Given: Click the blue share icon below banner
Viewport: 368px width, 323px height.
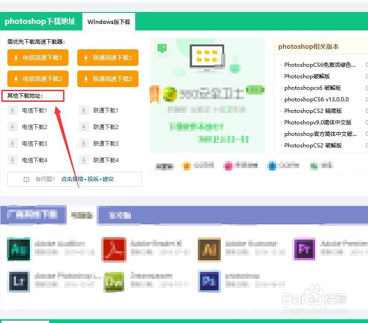Looking at the screenshot, I should 272,166.
